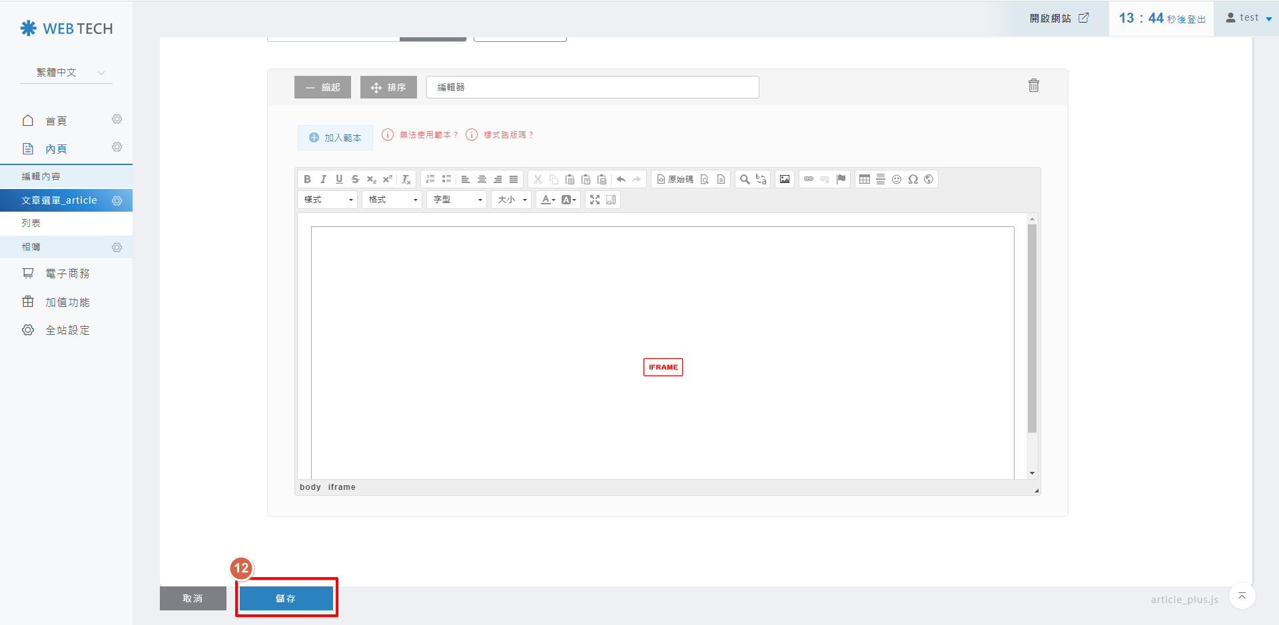Click the 編輯器 title input field
The height and width of the screenshot is (625, 1279).
click(x=592, y=87)
